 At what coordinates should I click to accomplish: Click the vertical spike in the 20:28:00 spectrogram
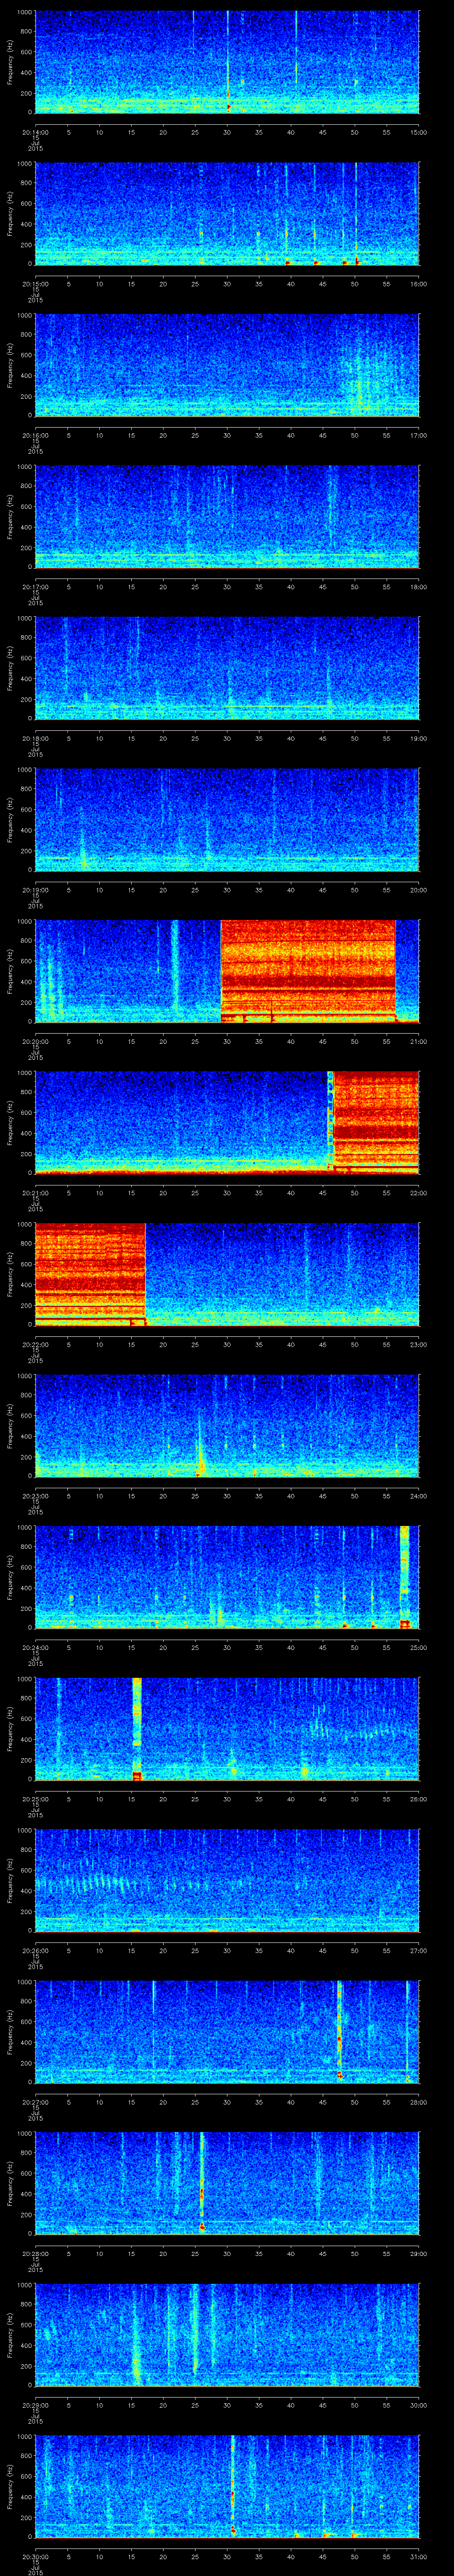(x=202, y=2182)
